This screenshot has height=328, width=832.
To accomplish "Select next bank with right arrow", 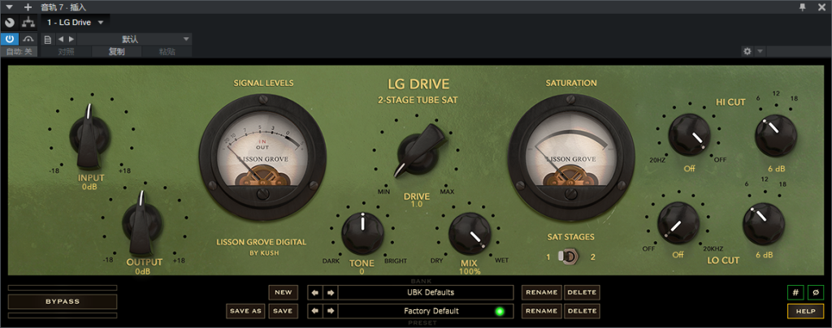I will click(330, 292).
